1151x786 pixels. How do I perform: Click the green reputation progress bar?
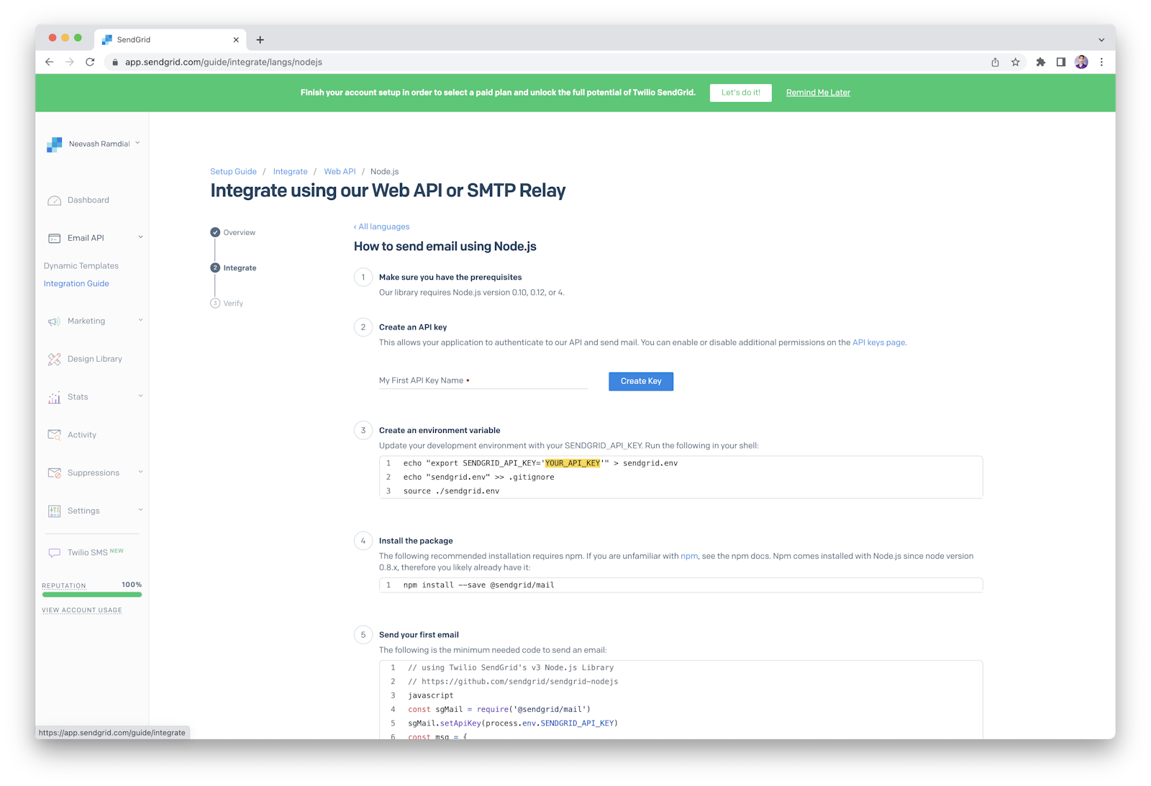click(92, 595)
